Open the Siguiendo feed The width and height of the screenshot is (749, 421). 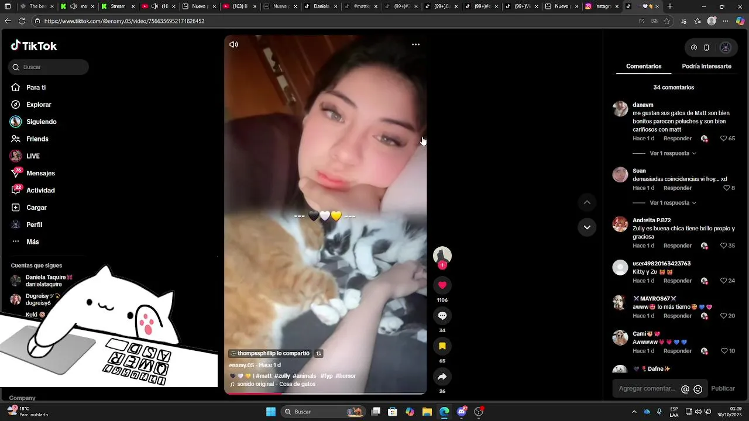41,122
